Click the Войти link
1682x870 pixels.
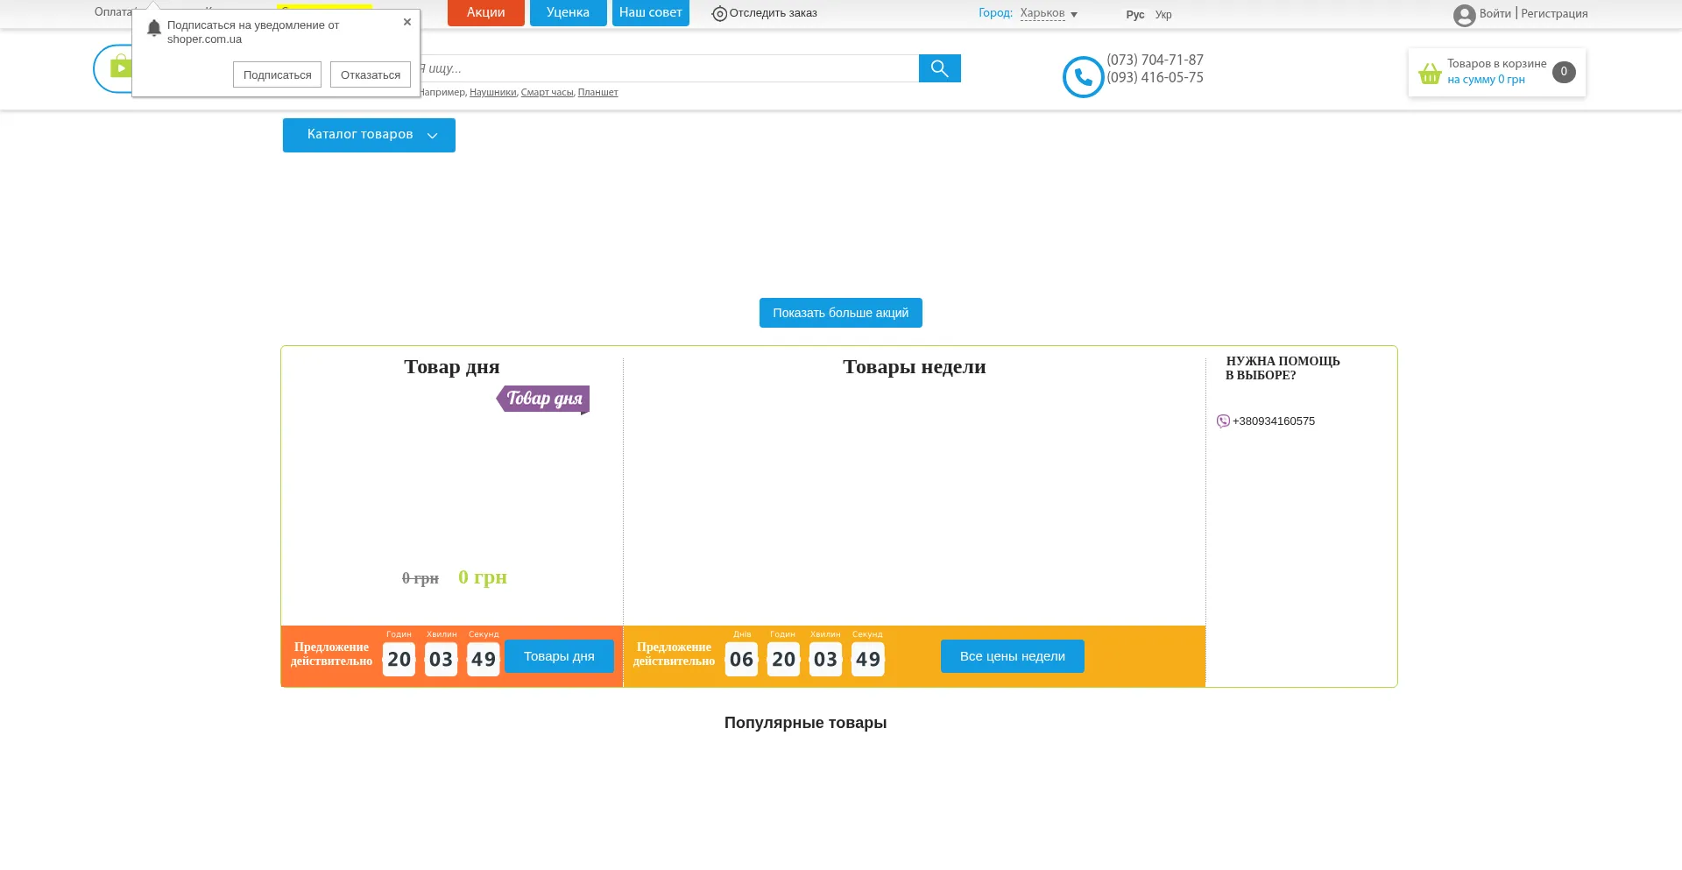click(1495, 13)
